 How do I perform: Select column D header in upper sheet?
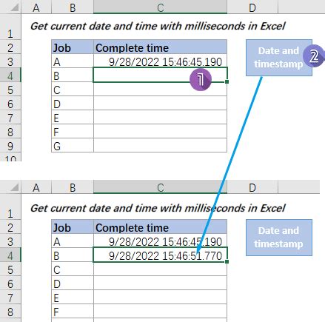pyautogui.click(x=252, y=7)
